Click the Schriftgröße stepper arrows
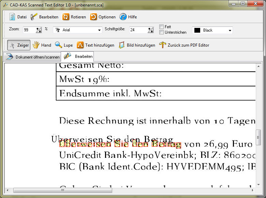The height and width of the screenshot is (198, 266). tap(150, 30)
